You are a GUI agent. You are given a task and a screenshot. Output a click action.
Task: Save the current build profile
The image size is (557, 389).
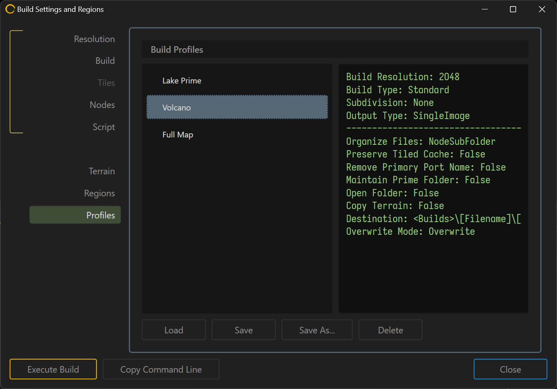[x=243, y=330]
